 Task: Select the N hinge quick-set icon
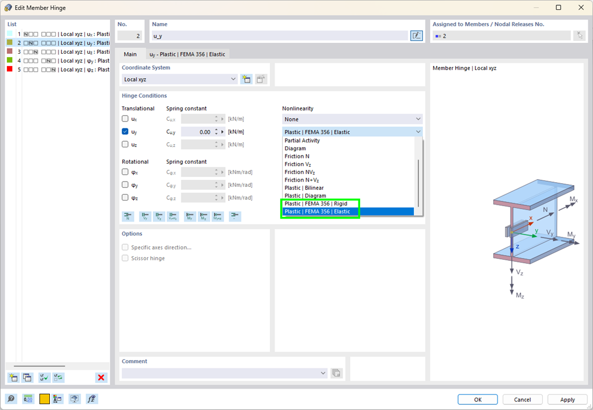pyautogui.click(x=128, y=216)
